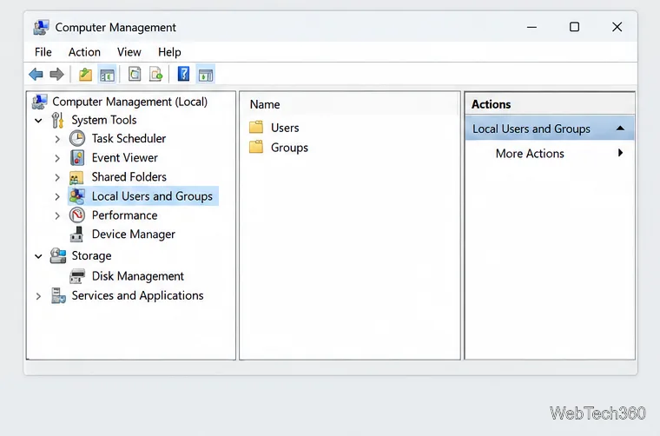Click the Services and Applications icon

point(58,295)
